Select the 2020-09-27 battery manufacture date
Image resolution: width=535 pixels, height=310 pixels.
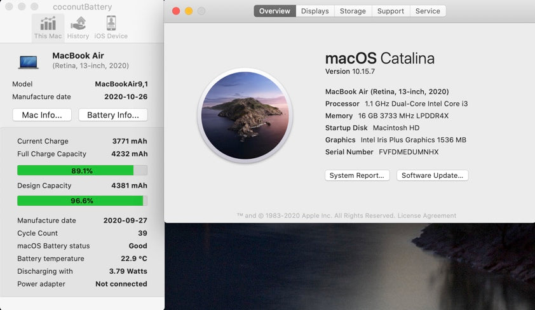tap(125, 220)
